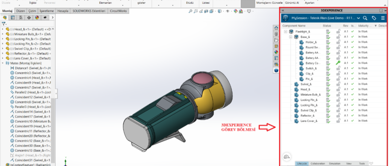Expand the MySession dropdown chevron
The image size is (389, 166).
358,18
